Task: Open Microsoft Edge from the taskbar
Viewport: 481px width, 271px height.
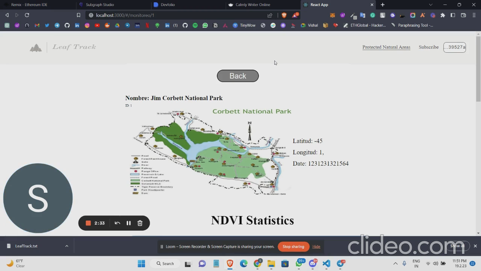Action: [244, 263]
